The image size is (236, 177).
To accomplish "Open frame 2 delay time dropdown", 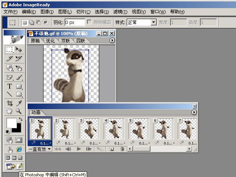I will [x=70, y=143].
